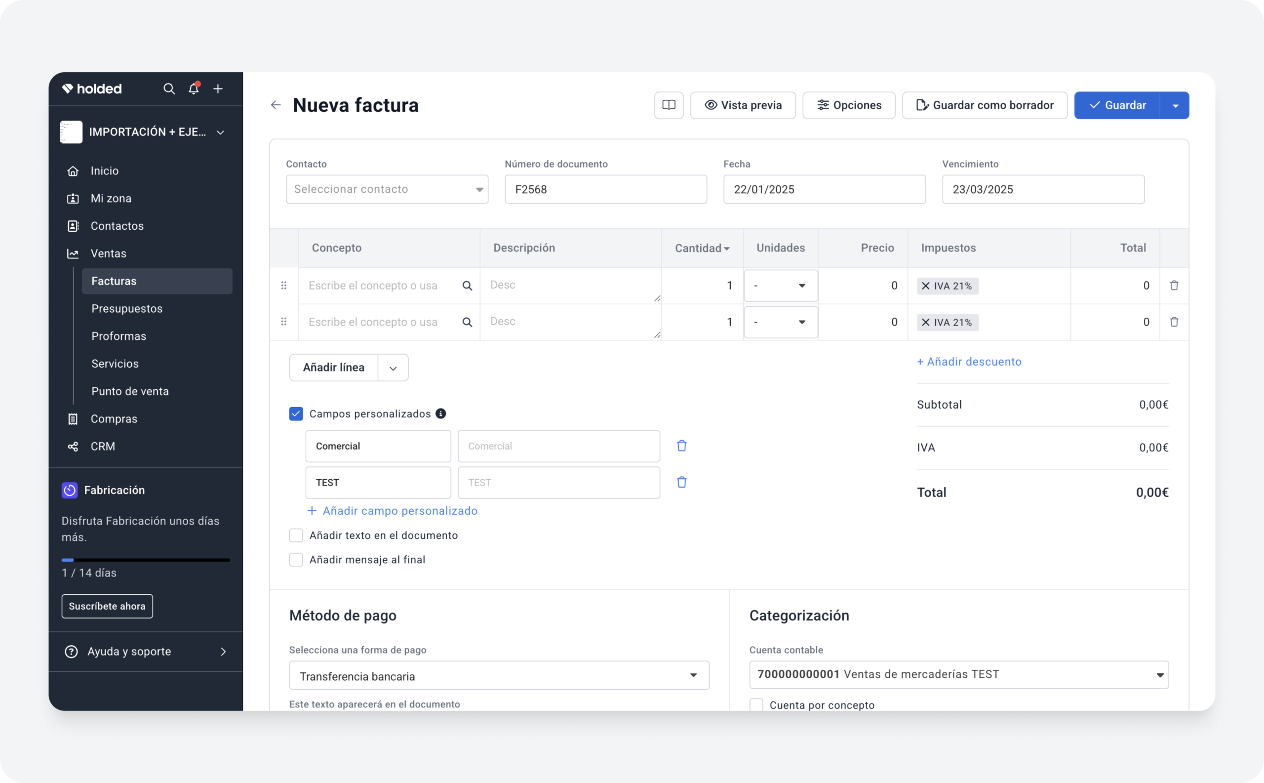
Task: Select Servicios submenu item
Action: point(115,364)
